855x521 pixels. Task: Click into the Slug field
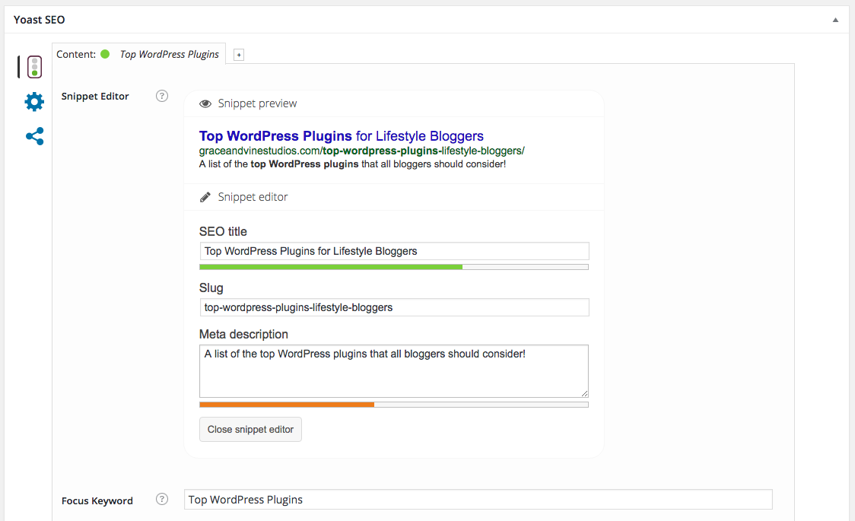393,307
